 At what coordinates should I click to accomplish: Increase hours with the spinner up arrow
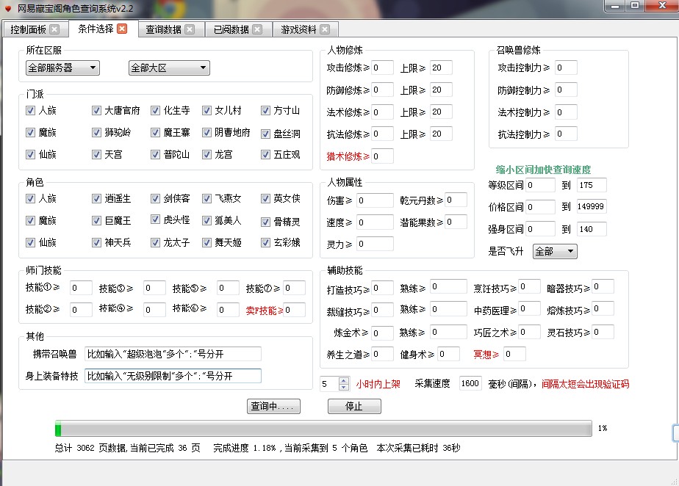tap(344, 381)
